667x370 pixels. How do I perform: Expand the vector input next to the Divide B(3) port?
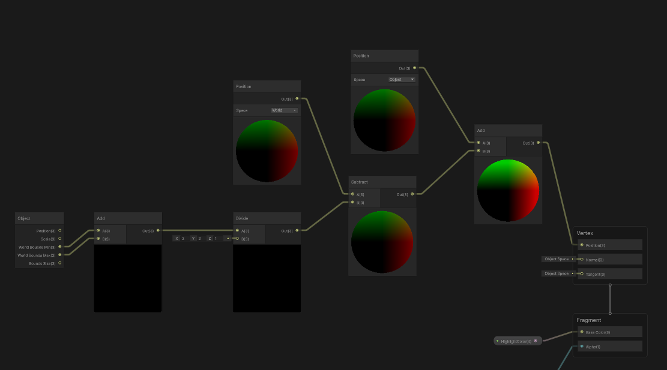pos(227,238)
